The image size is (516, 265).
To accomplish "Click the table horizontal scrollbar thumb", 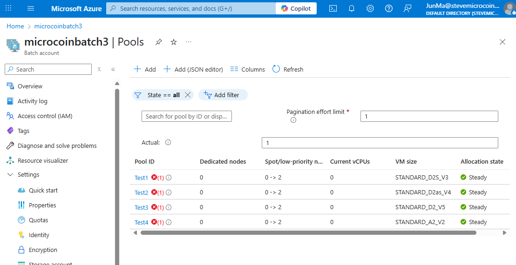I will [x=308, y=233].
